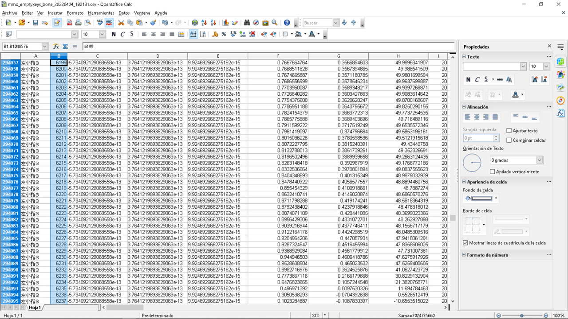Click the Help question mark icon
The image size is (568, 319).
point(287,23)
